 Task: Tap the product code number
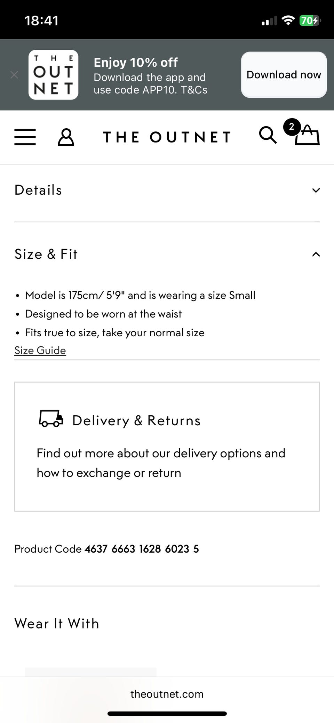(142, 549)
